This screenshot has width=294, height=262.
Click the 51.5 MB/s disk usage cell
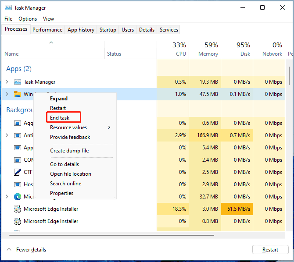point(237,209)
